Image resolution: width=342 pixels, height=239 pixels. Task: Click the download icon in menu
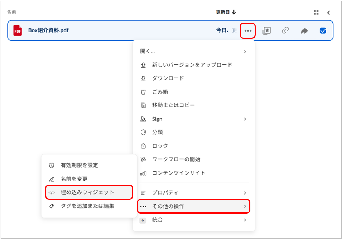click(x=143, y=78)
